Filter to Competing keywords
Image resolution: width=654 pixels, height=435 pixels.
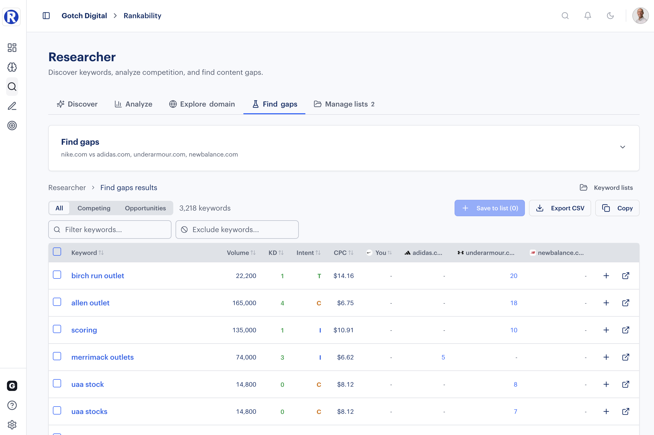point(94,208)
